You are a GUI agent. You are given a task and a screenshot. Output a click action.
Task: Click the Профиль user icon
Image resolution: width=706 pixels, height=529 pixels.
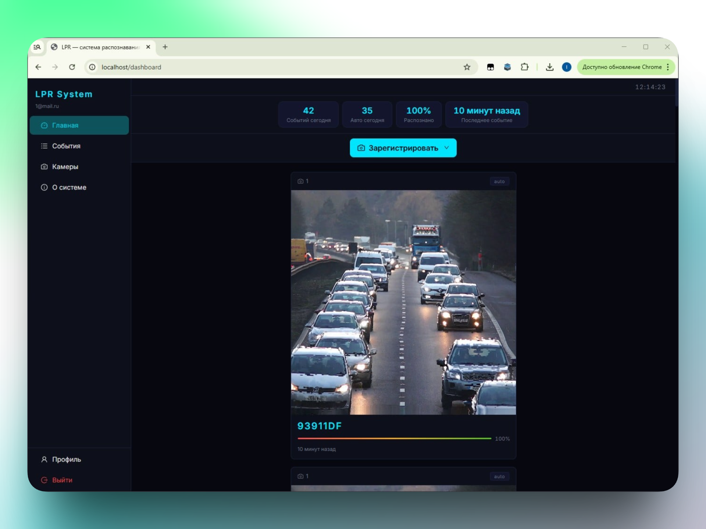(x=44, y=459)
